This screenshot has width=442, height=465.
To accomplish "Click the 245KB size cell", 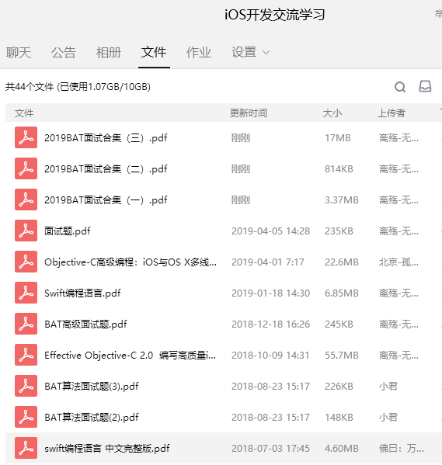I will point(339,324).
